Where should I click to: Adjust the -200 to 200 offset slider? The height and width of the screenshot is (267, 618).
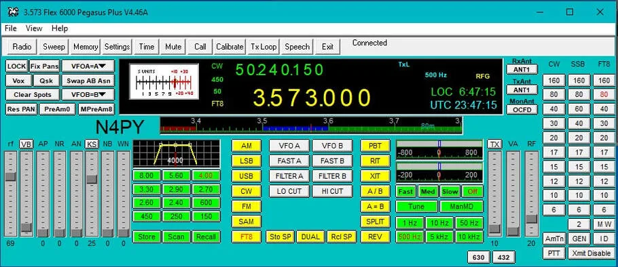[439, 172]
